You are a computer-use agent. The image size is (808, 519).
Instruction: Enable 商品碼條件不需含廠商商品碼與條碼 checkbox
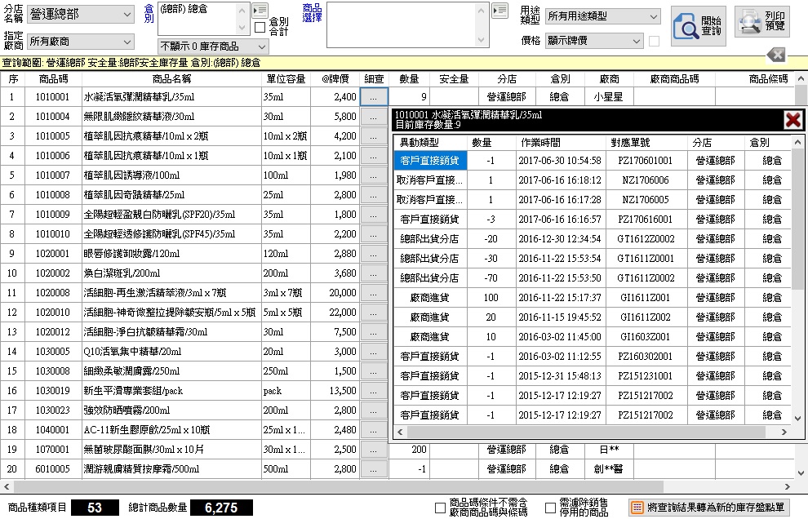[441, 508]
